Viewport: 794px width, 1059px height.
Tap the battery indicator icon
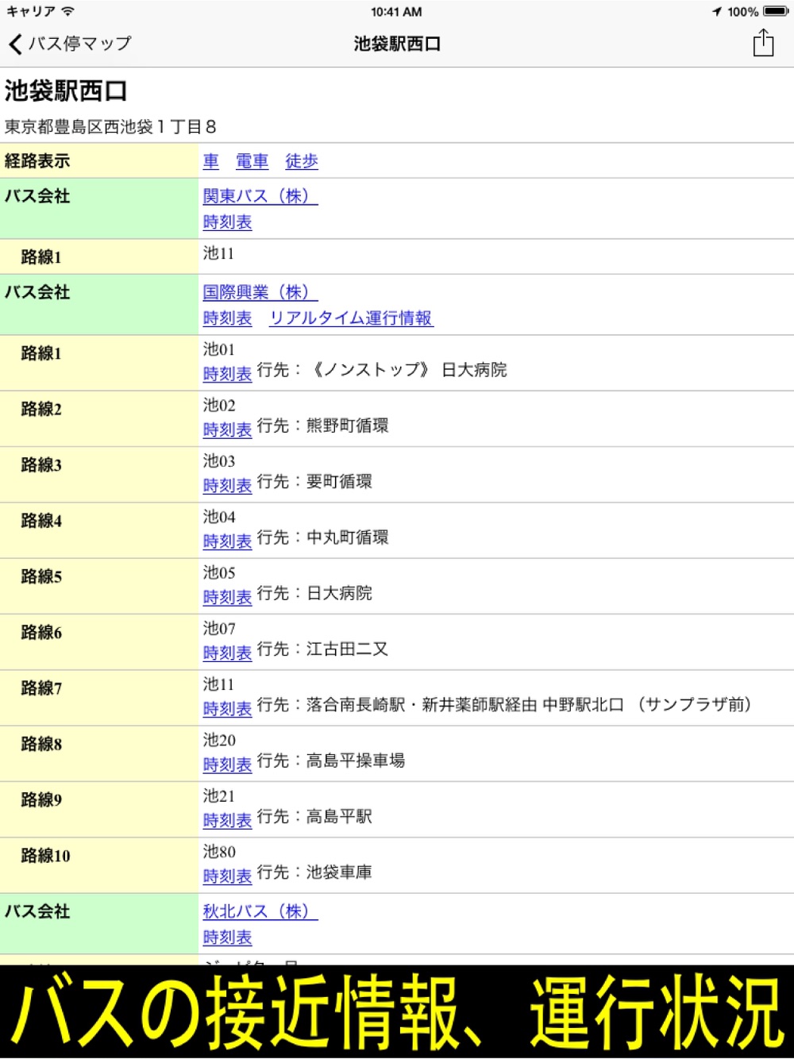pos(776,11)
